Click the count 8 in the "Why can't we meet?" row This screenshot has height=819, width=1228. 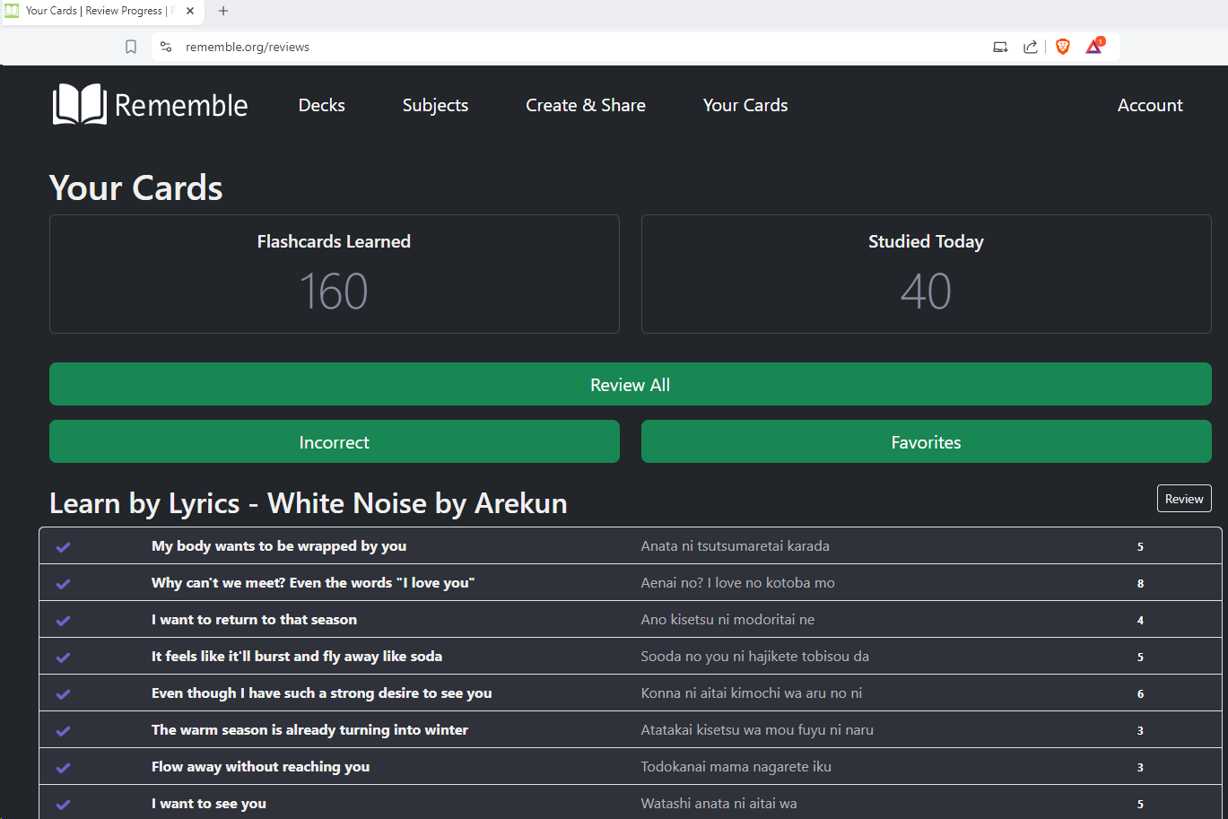coord(1140,583)
